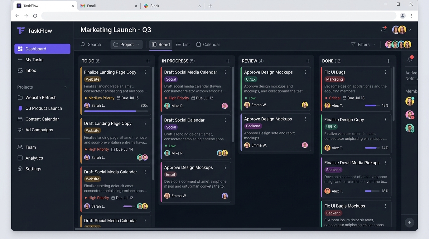This screenshot has height=239, width=429.
Task: Click the plus button in the right panel
Action: click(x=409, y=223)
